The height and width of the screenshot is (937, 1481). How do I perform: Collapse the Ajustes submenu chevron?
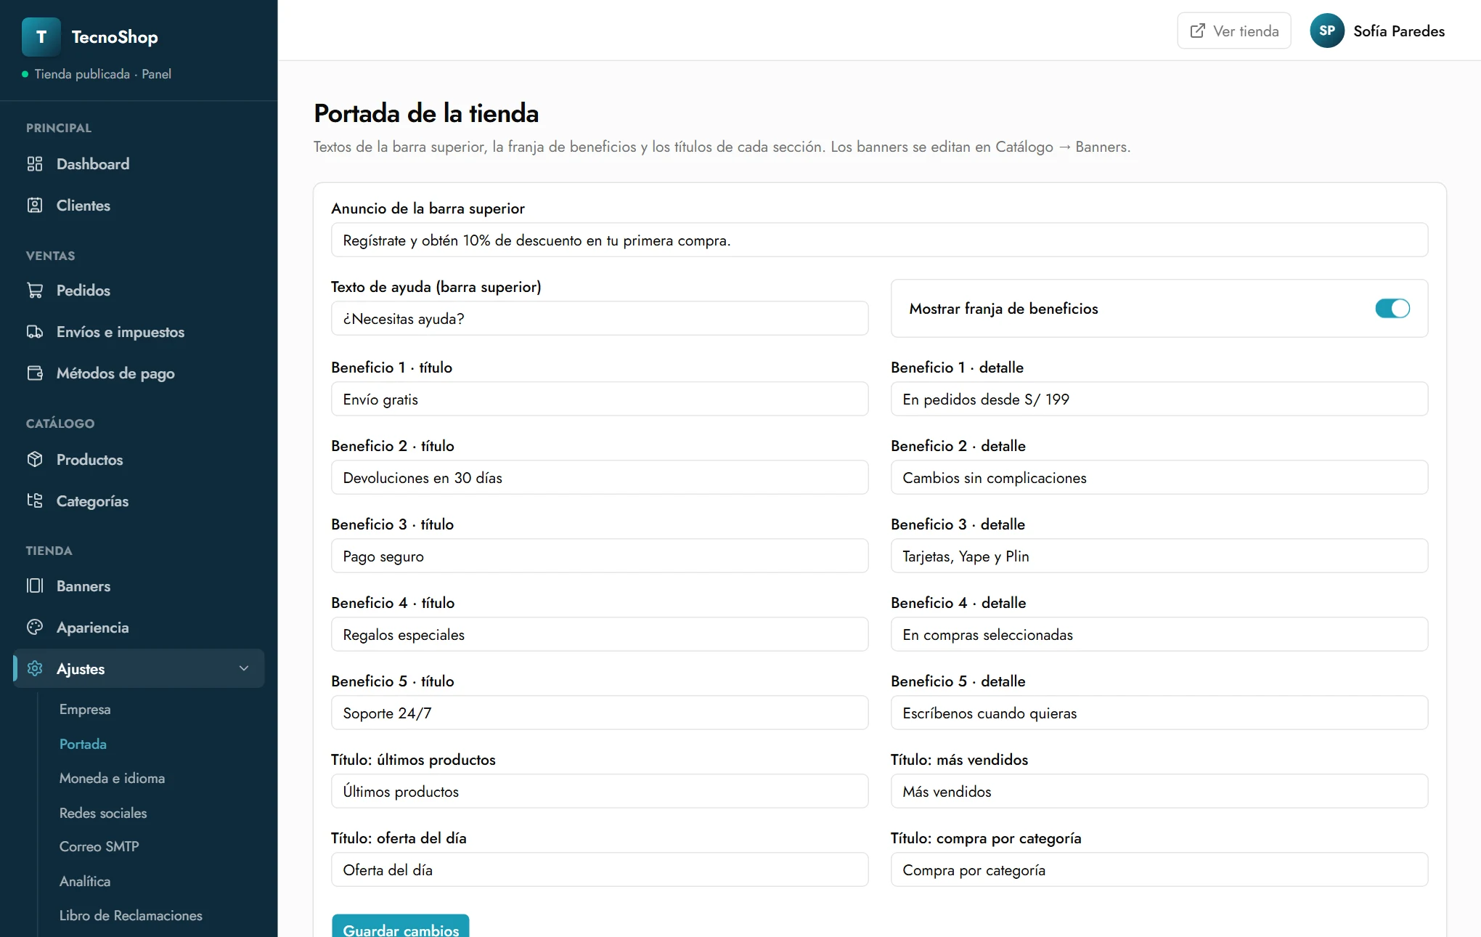coord(244,669)
